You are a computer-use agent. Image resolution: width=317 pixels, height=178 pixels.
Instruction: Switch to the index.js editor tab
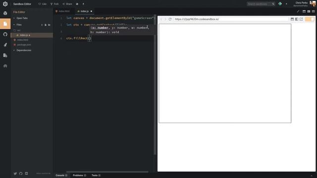[85, 11]
